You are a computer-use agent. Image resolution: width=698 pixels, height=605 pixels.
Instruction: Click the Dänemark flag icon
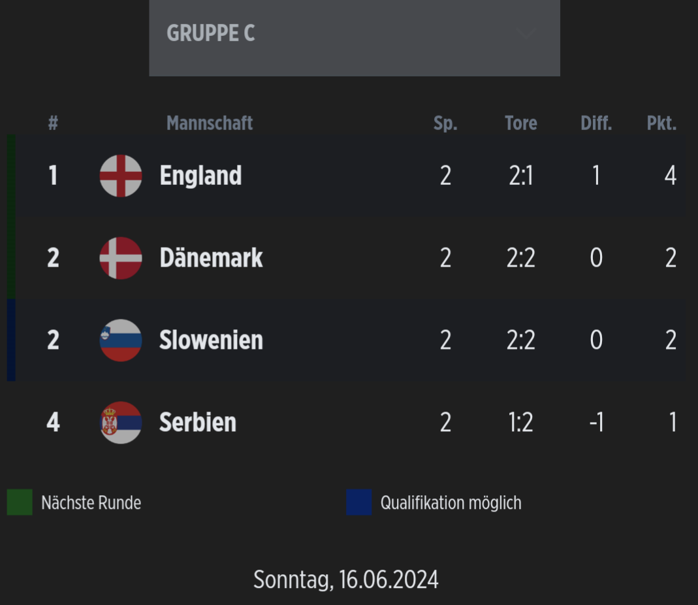(121, 258)
